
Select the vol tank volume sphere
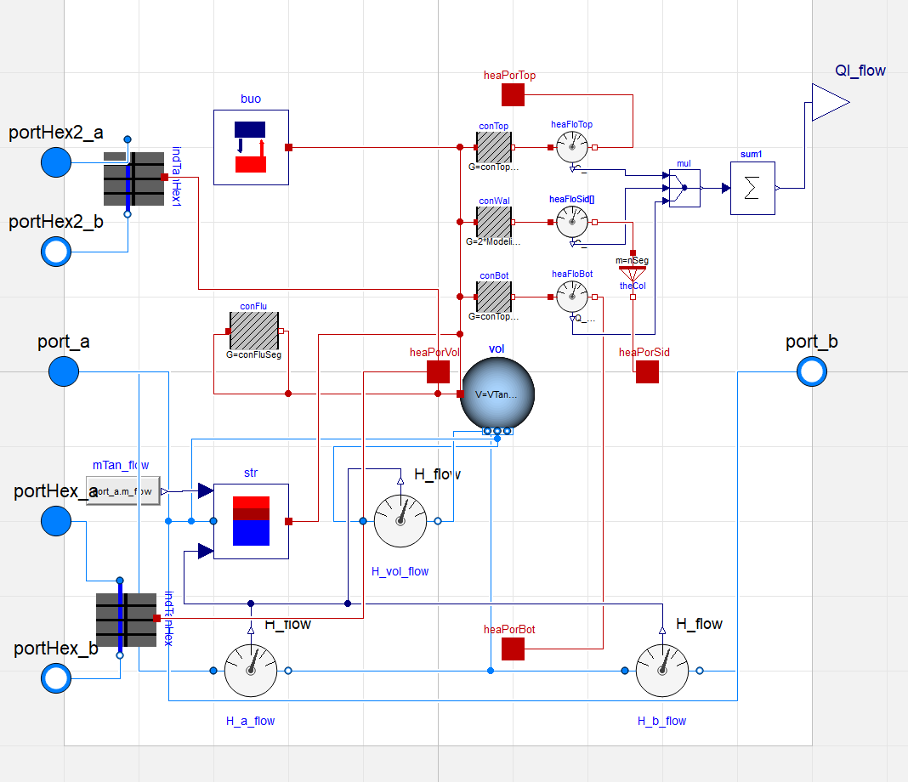pos(497,394)
